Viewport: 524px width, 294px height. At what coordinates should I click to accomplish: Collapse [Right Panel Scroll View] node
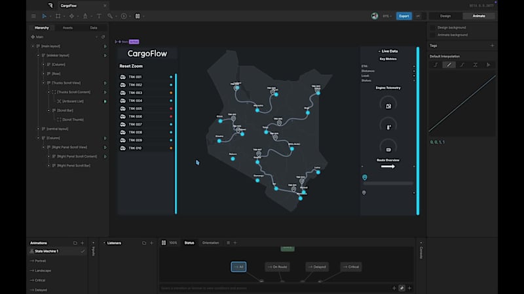coord(43,147)
